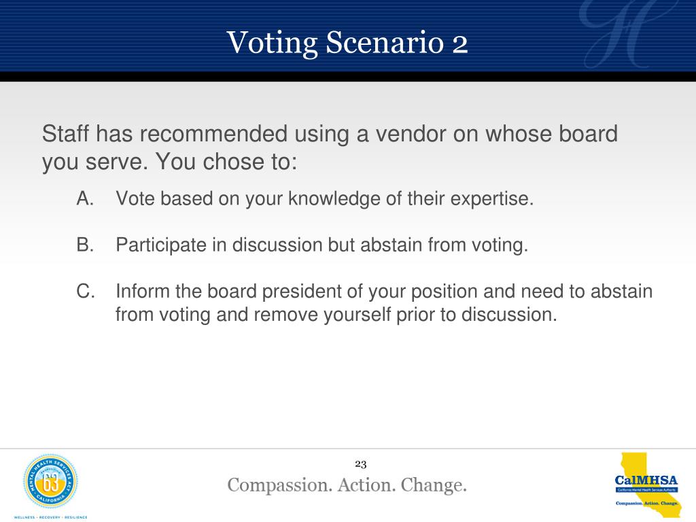The image size is (696, 522).
Task: Click the slide number 23
Action: (360, 464)
